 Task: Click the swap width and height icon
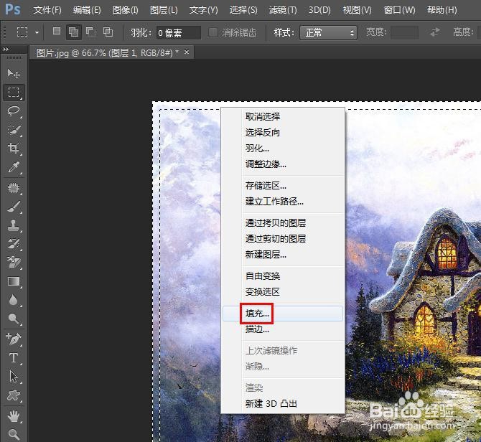(x=434, y=32)
